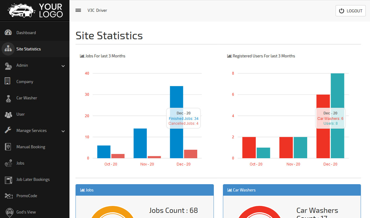Click the Company building icon
The image size is (370, 218).
click(8, 82)
